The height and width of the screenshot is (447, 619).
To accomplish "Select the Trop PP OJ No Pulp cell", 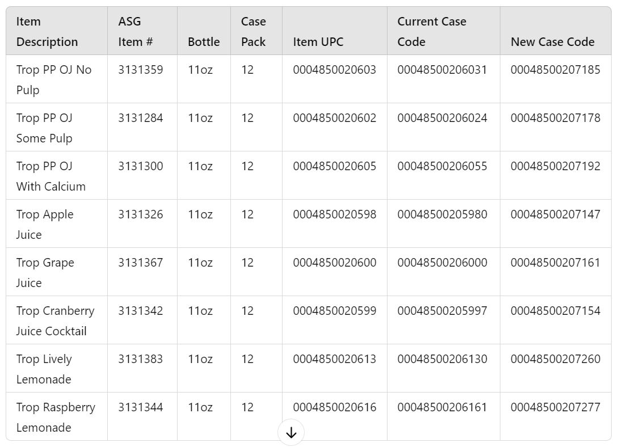I will [54, 79].
